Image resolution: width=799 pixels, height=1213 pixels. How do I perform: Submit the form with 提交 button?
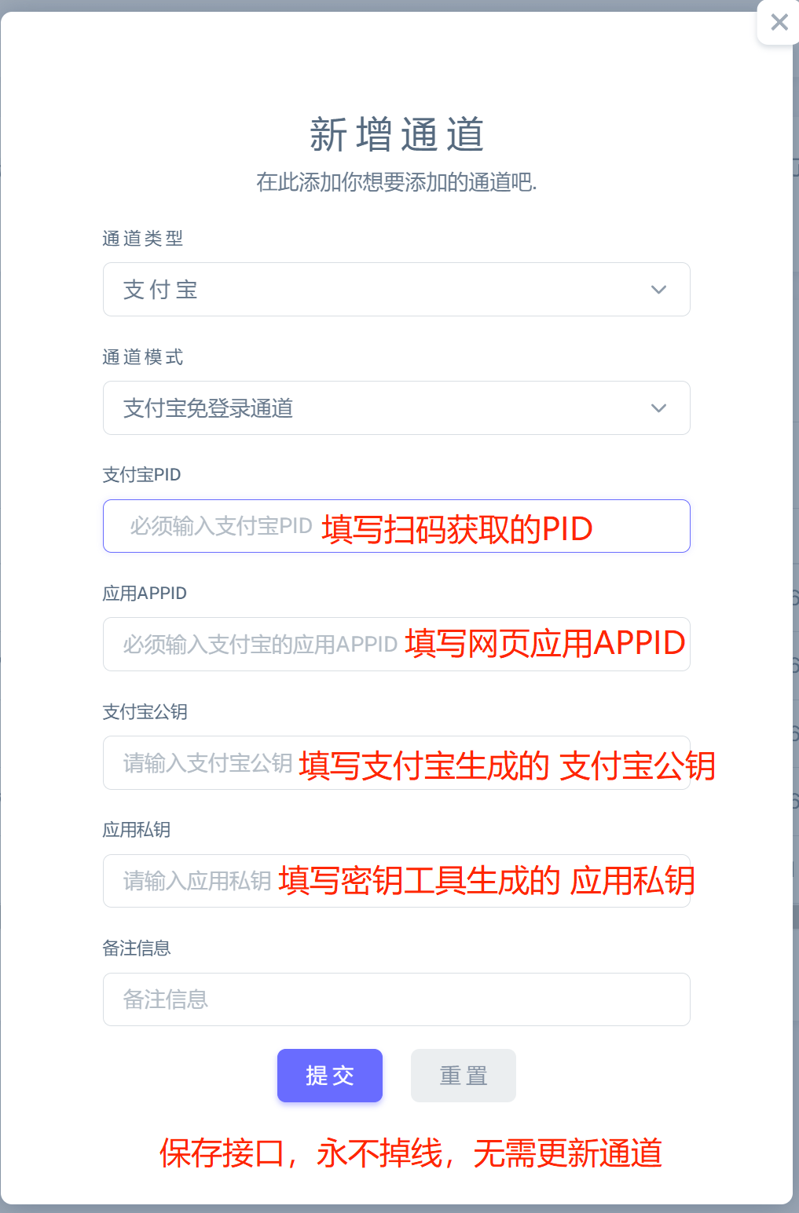[330, 1076]
